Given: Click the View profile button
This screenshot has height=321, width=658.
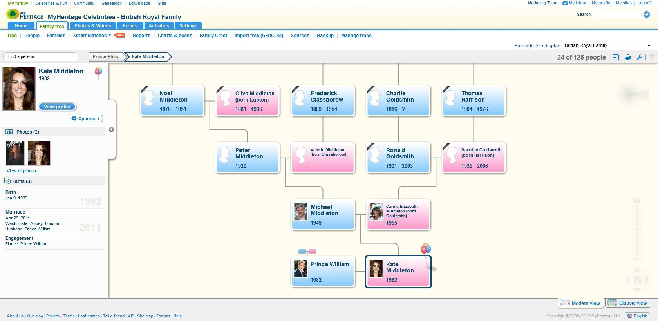Looking at the screenshot, I should (57, 107).
